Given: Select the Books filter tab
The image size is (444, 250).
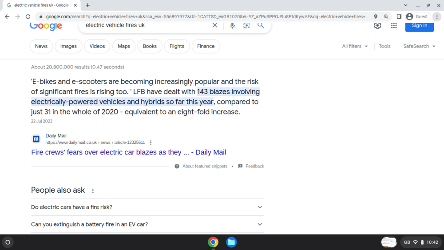Looking at the screenshot, I should (x=150, y=46).
